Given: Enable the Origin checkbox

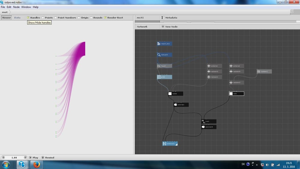Looking at the screenshot, I should click(79, 18).
